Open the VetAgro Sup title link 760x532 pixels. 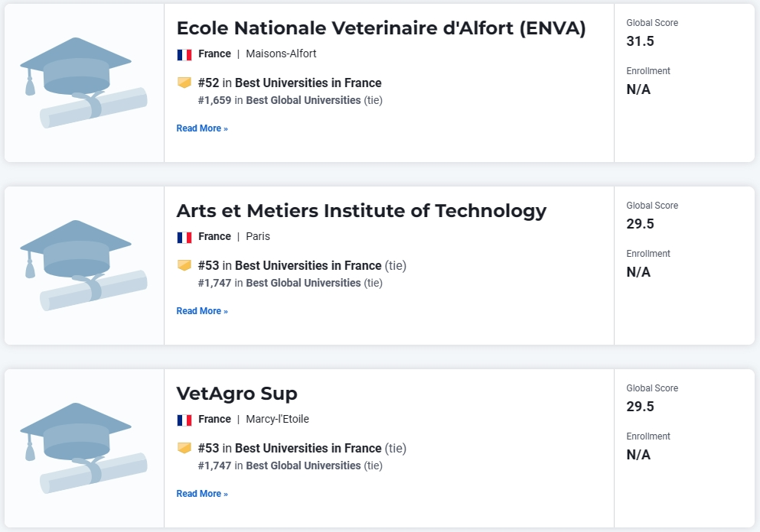coord(236,394)
